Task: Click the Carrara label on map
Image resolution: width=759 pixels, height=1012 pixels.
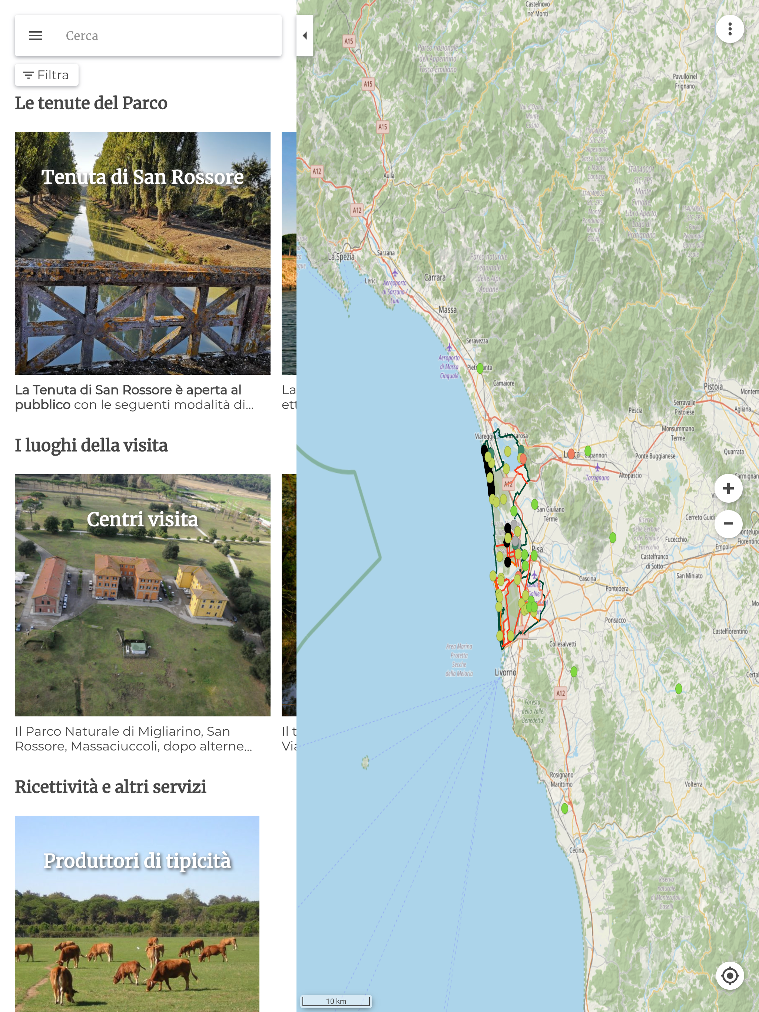Action: pos(434,277)
